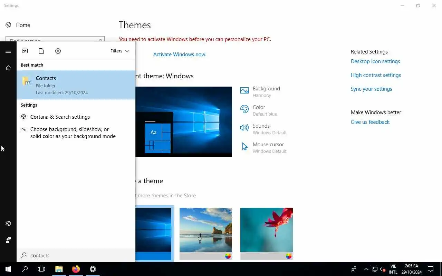This screenshot has width=442, height=276.
Task: Open File Explorer from the taskbar
Action: click(x=59, y=269)
